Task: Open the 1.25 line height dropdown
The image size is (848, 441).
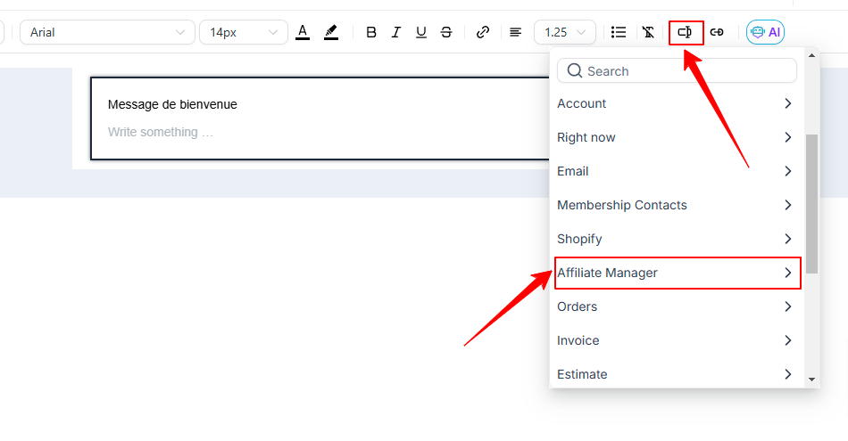Action: point(565,32)
